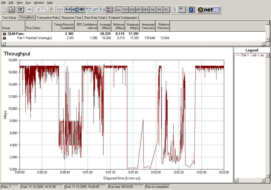
Task: Click the Average (Mbps) column header
Action: [x=105, y=26]
